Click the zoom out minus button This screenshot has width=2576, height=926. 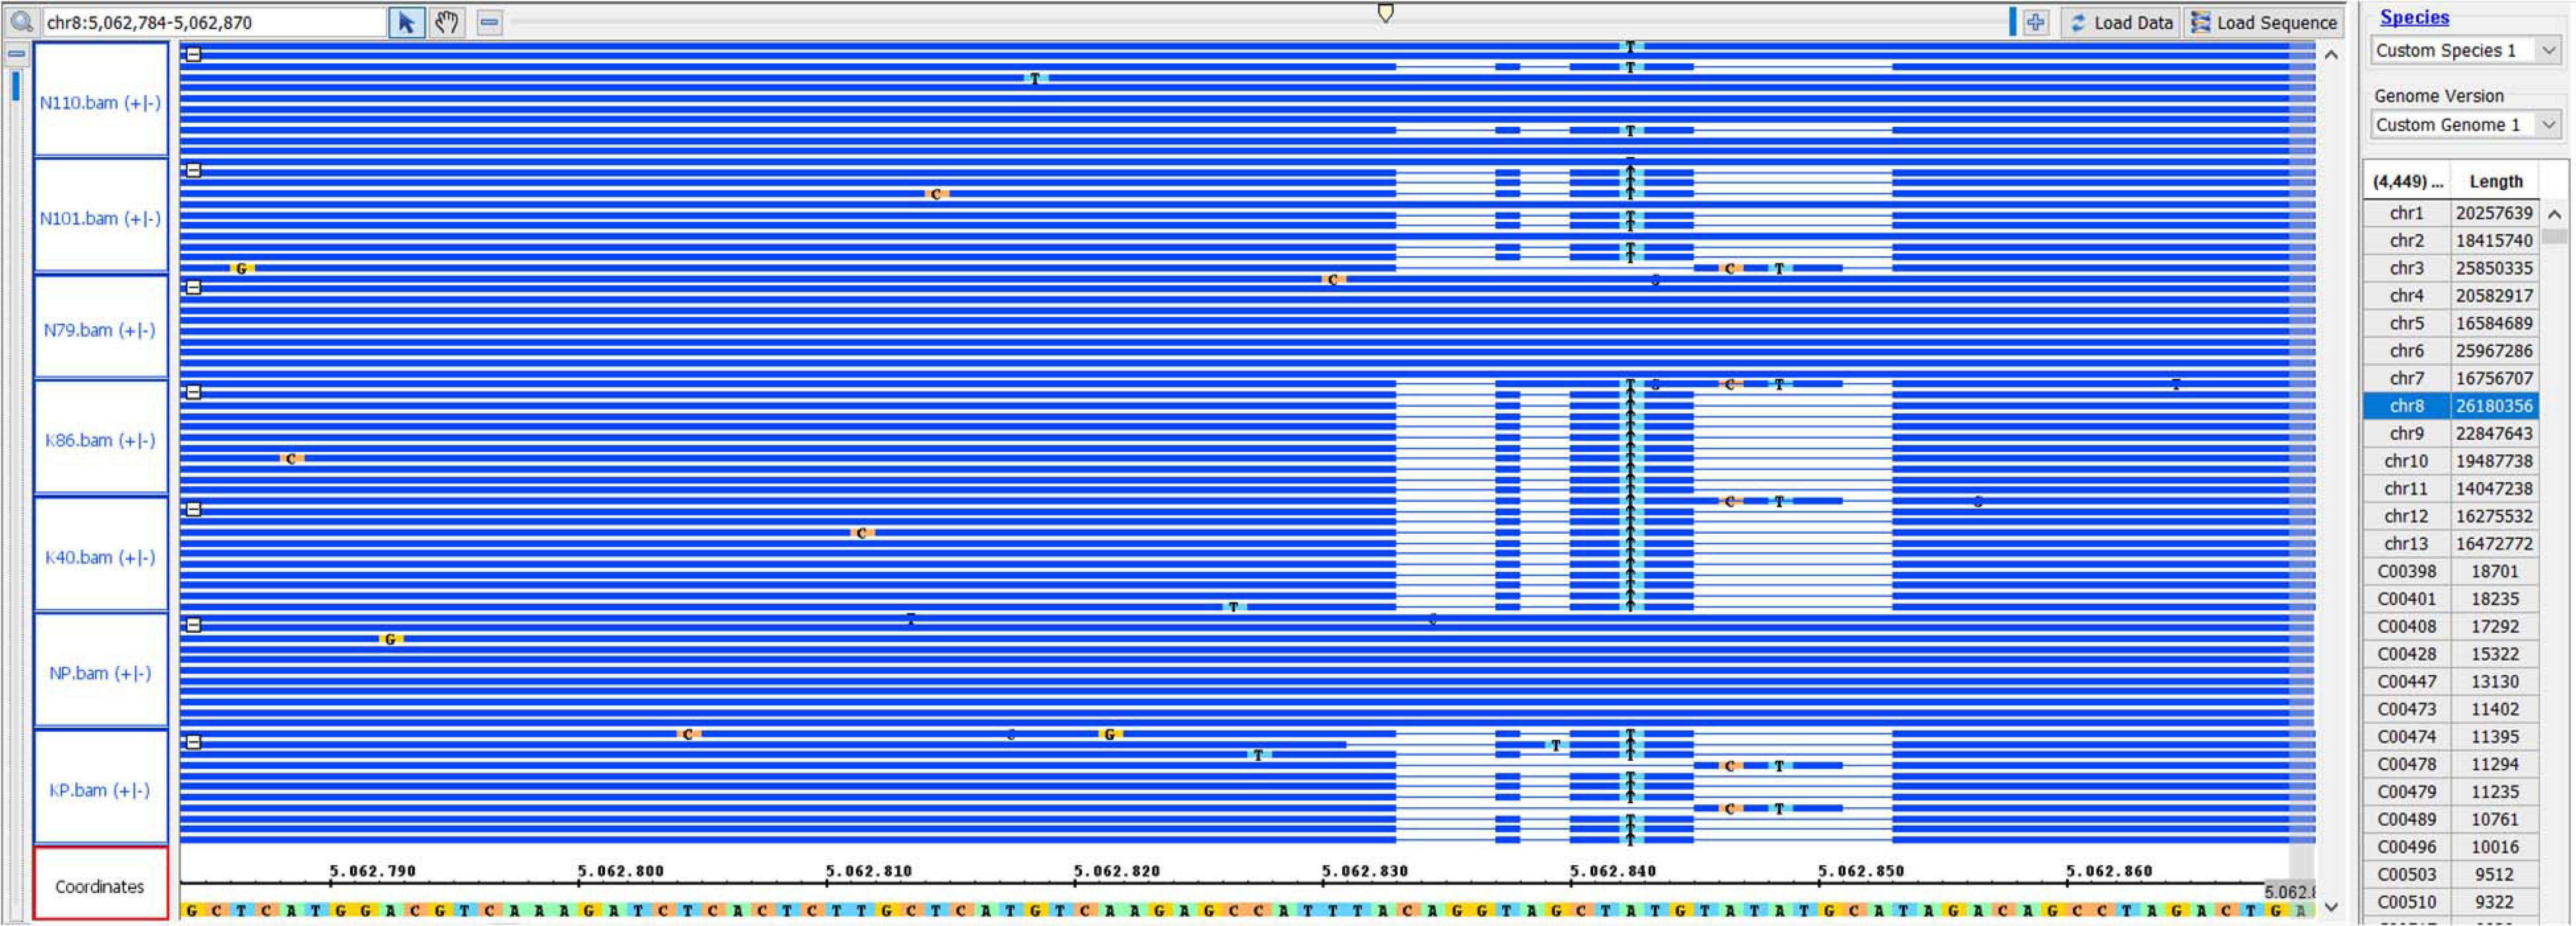pos(489,22)
